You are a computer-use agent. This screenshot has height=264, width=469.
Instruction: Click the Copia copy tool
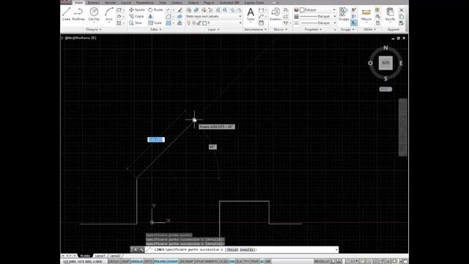(136, 16)
